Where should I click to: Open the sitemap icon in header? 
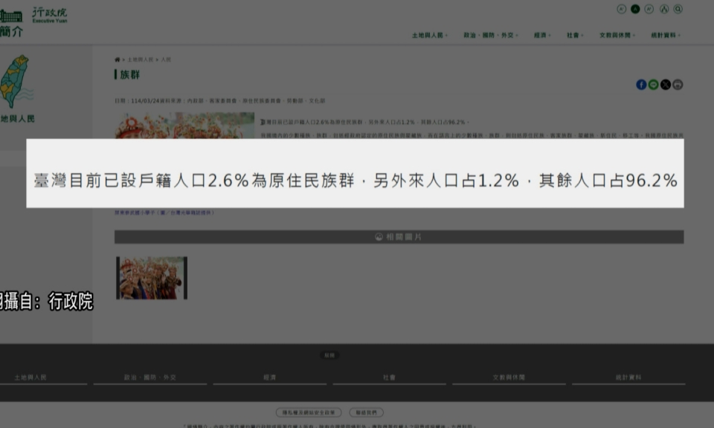664,9
